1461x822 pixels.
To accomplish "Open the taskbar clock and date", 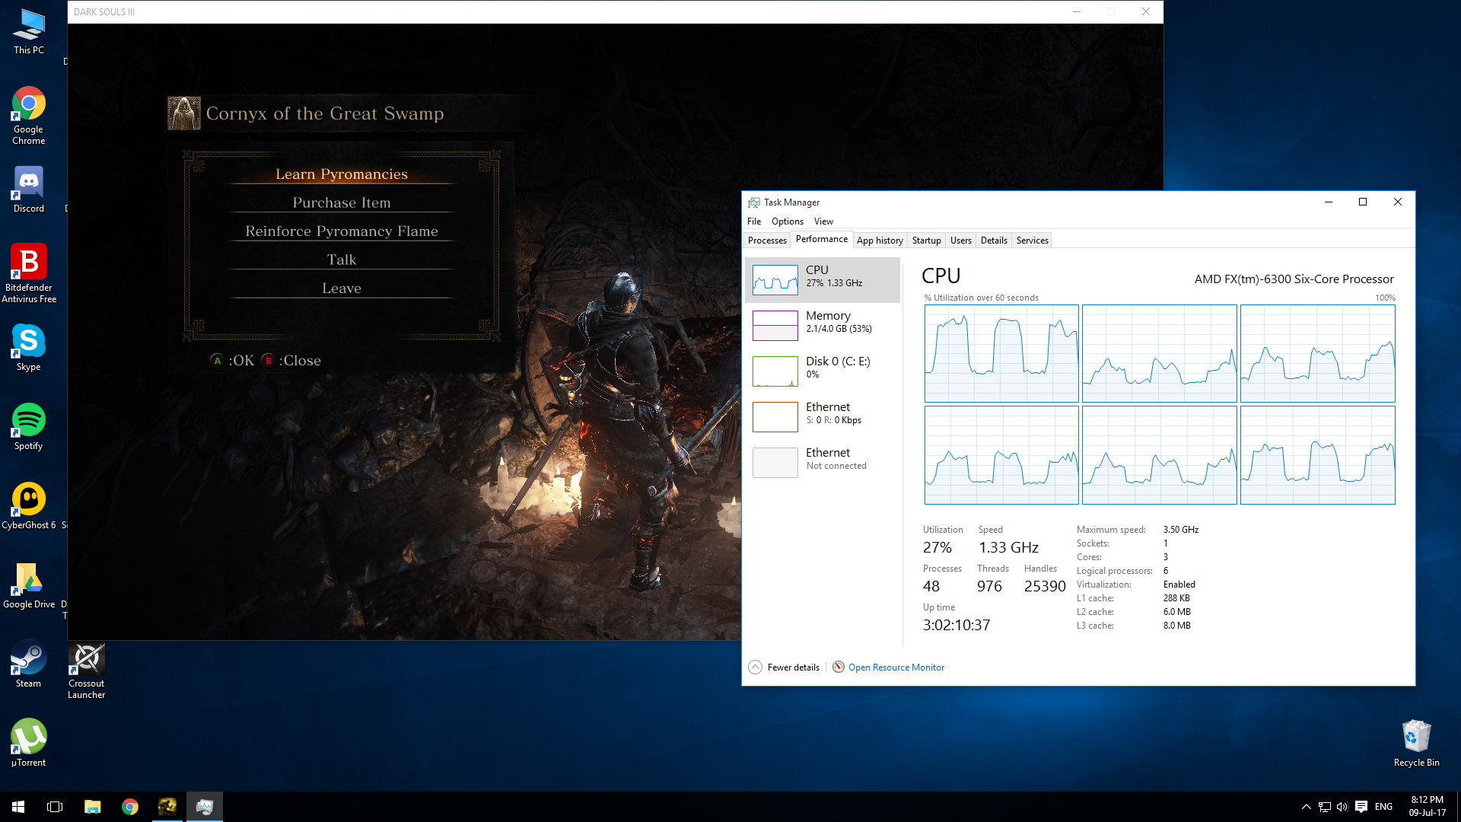I will [x=1427, y=807].
